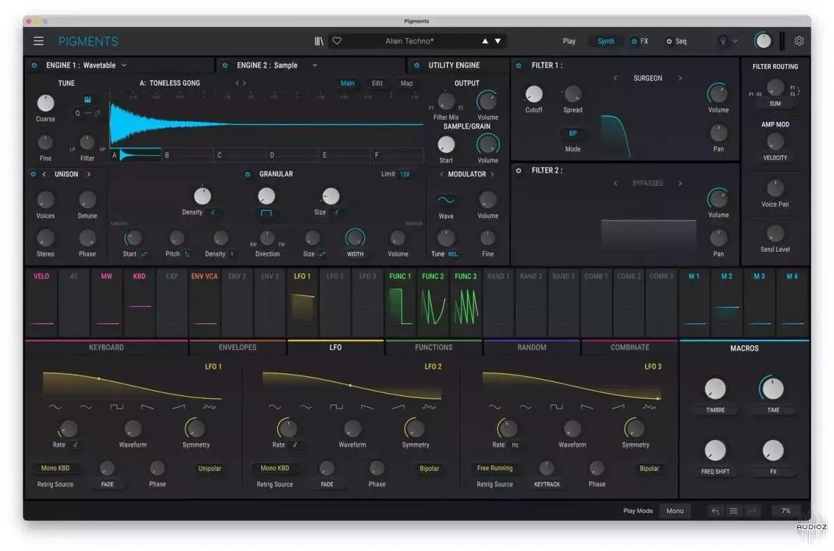Click the pencil icon in Tune section
834x551 pixels.
(97, 113)
